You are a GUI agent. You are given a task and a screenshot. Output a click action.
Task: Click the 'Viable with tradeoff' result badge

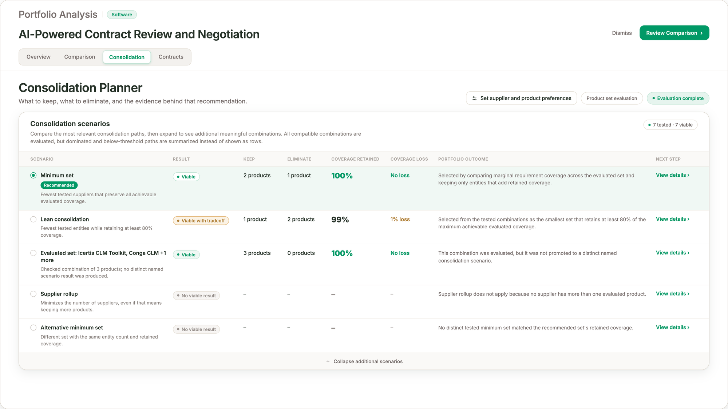201,221
